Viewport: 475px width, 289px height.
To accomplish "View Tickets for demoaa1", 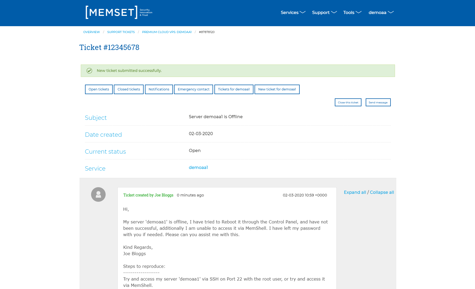I will click(x=234, y=89).
